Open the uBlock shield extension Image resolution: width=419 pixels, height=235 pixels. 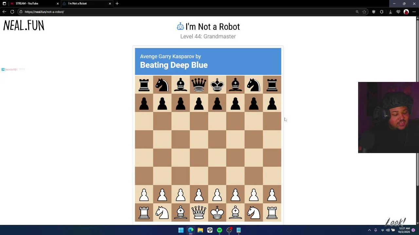tap(373, 12)
